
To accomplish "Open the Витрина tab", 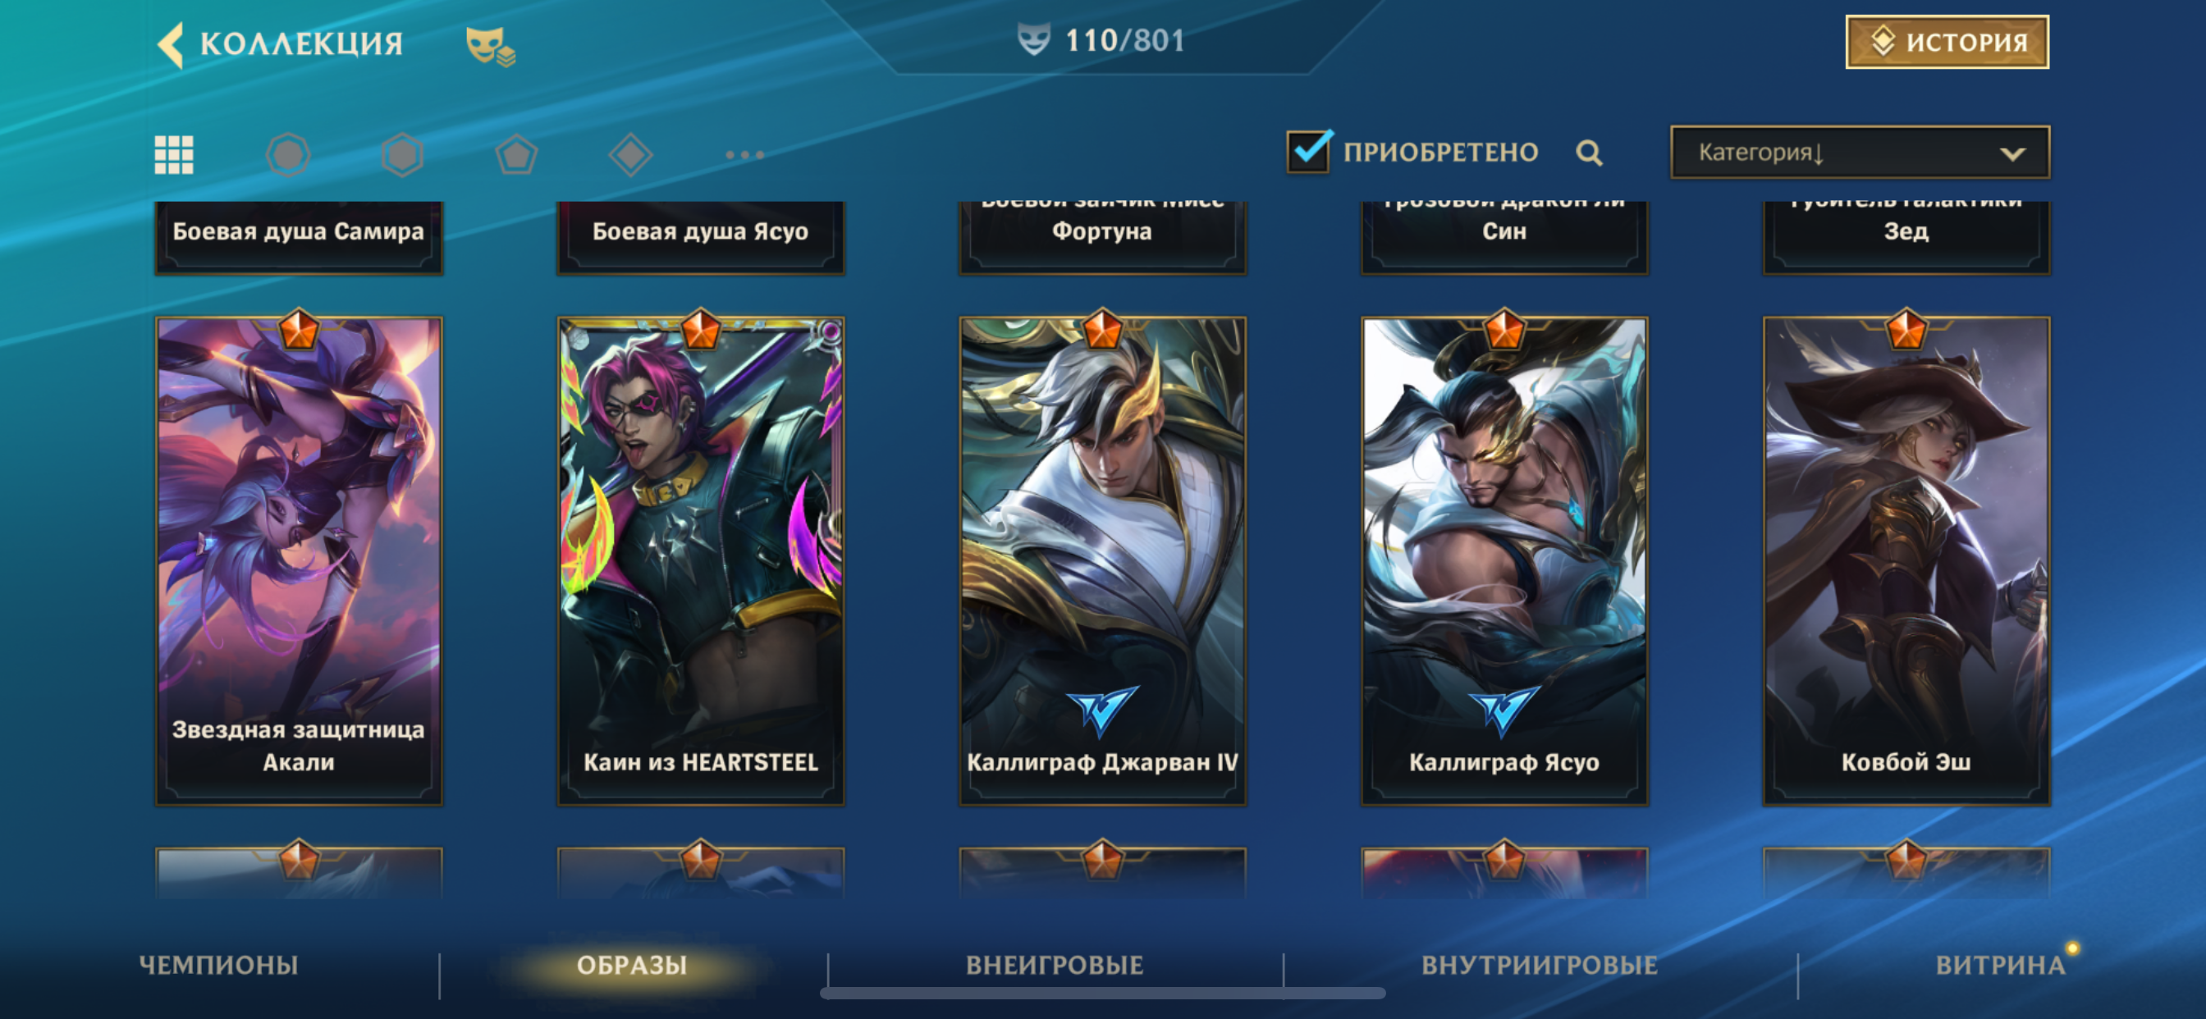I will pos(2001,965).
